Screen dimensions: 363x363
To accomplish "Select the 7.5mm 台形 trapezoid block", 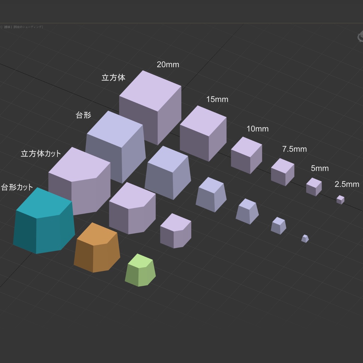I will pyautogui.click(x=247, y=211).
